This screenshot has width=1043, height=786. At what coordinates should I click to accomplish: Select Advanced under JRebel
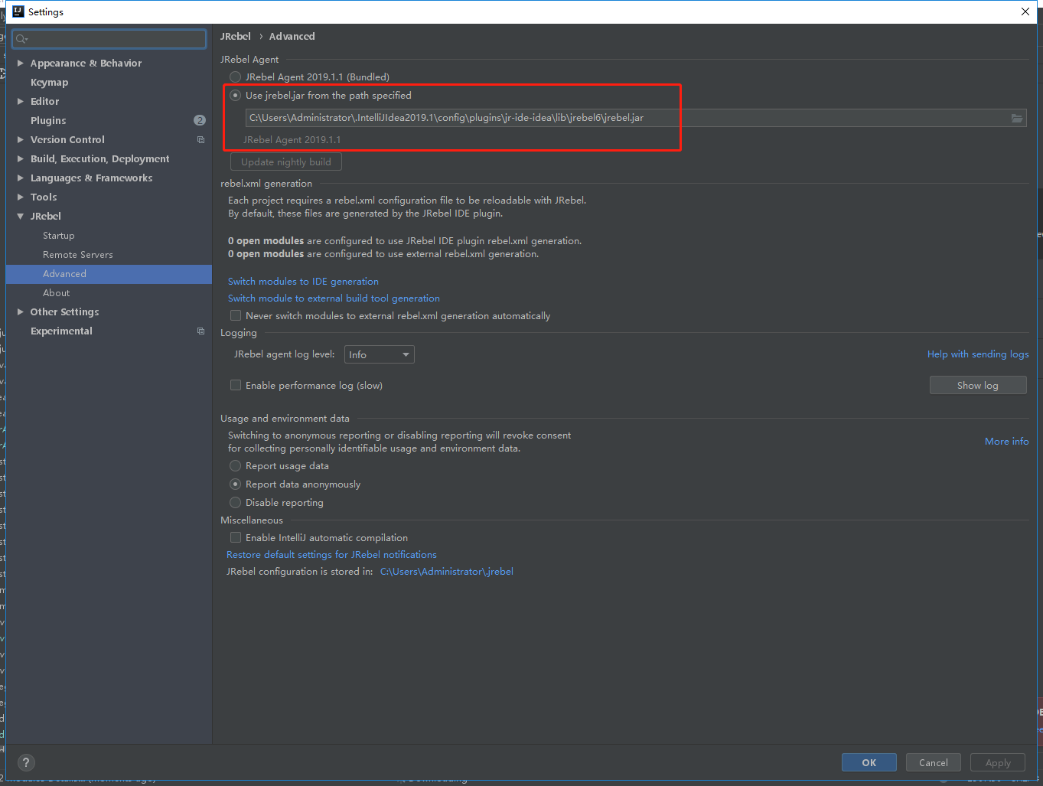109,274
